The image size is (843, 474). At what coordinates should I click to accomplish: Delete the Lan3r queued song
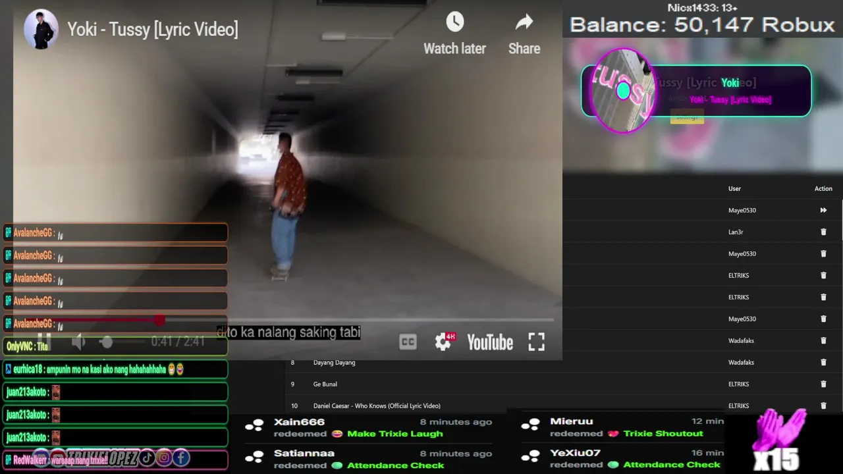(823, 232)
